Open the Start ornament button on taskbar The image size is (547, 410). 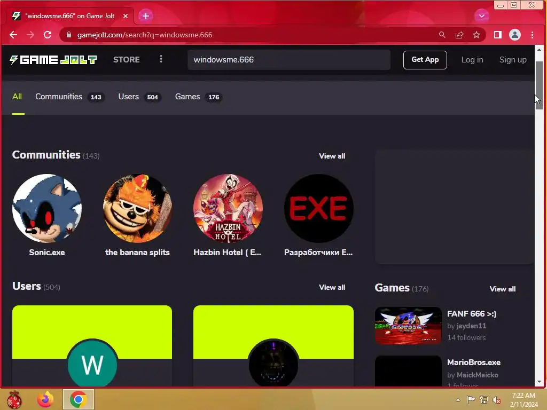pos(14,399)
